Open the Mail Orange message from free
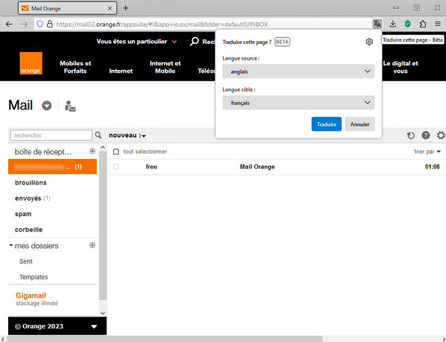 point(257,167)
